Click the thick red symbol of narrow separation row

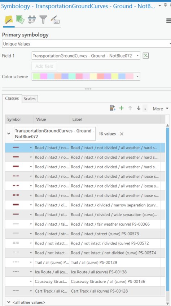pyautogui.click(x=16, y=205)
